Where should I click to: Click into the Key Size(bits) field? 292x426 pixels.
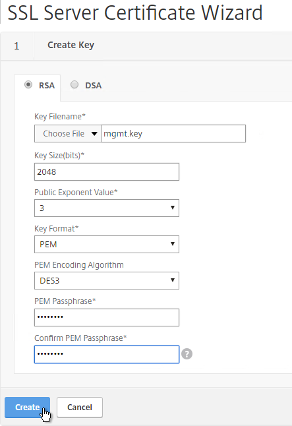pyautogui.click(x=107, y=171)
